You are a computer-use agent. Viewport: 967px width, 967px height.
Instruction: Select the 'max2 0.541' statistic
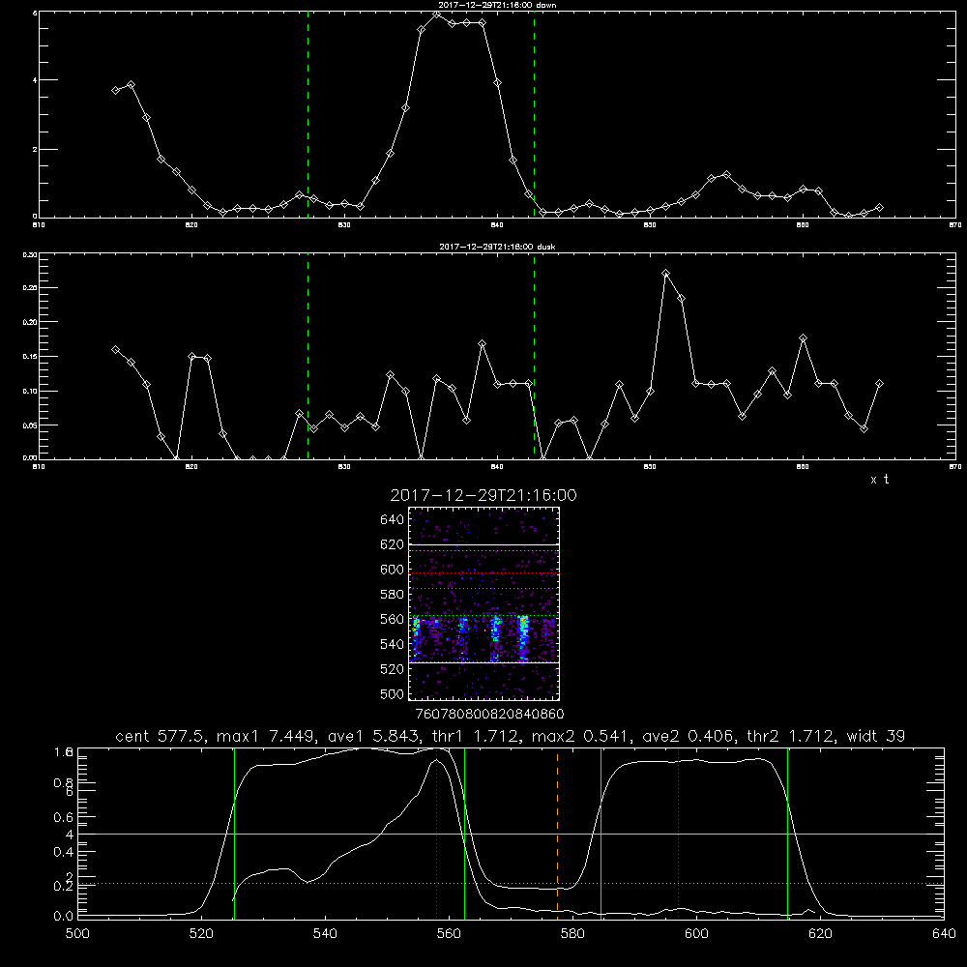[580, 736]
